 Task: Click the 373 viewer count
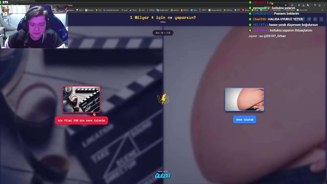pos(5,2)
